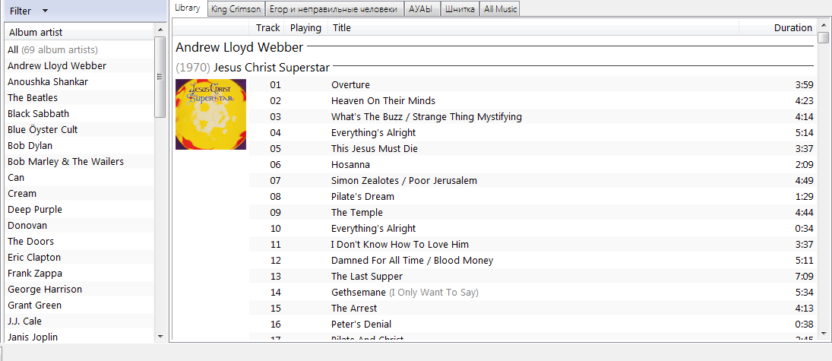Select All (69 album artists) entry
The height and width of the screenshot is (361, 832).
[52, 49]
